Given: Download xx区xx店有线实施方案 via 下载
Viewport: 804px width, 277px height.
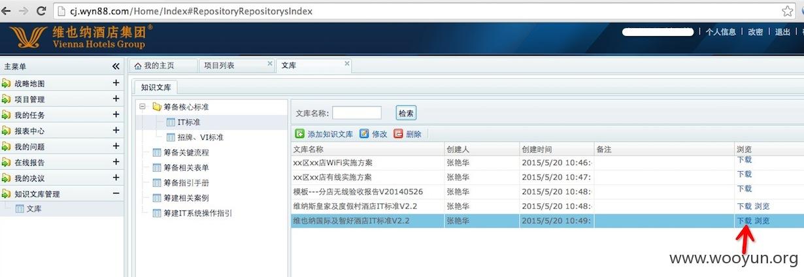Looking at the screenshot, I should [x=744, y=174].
